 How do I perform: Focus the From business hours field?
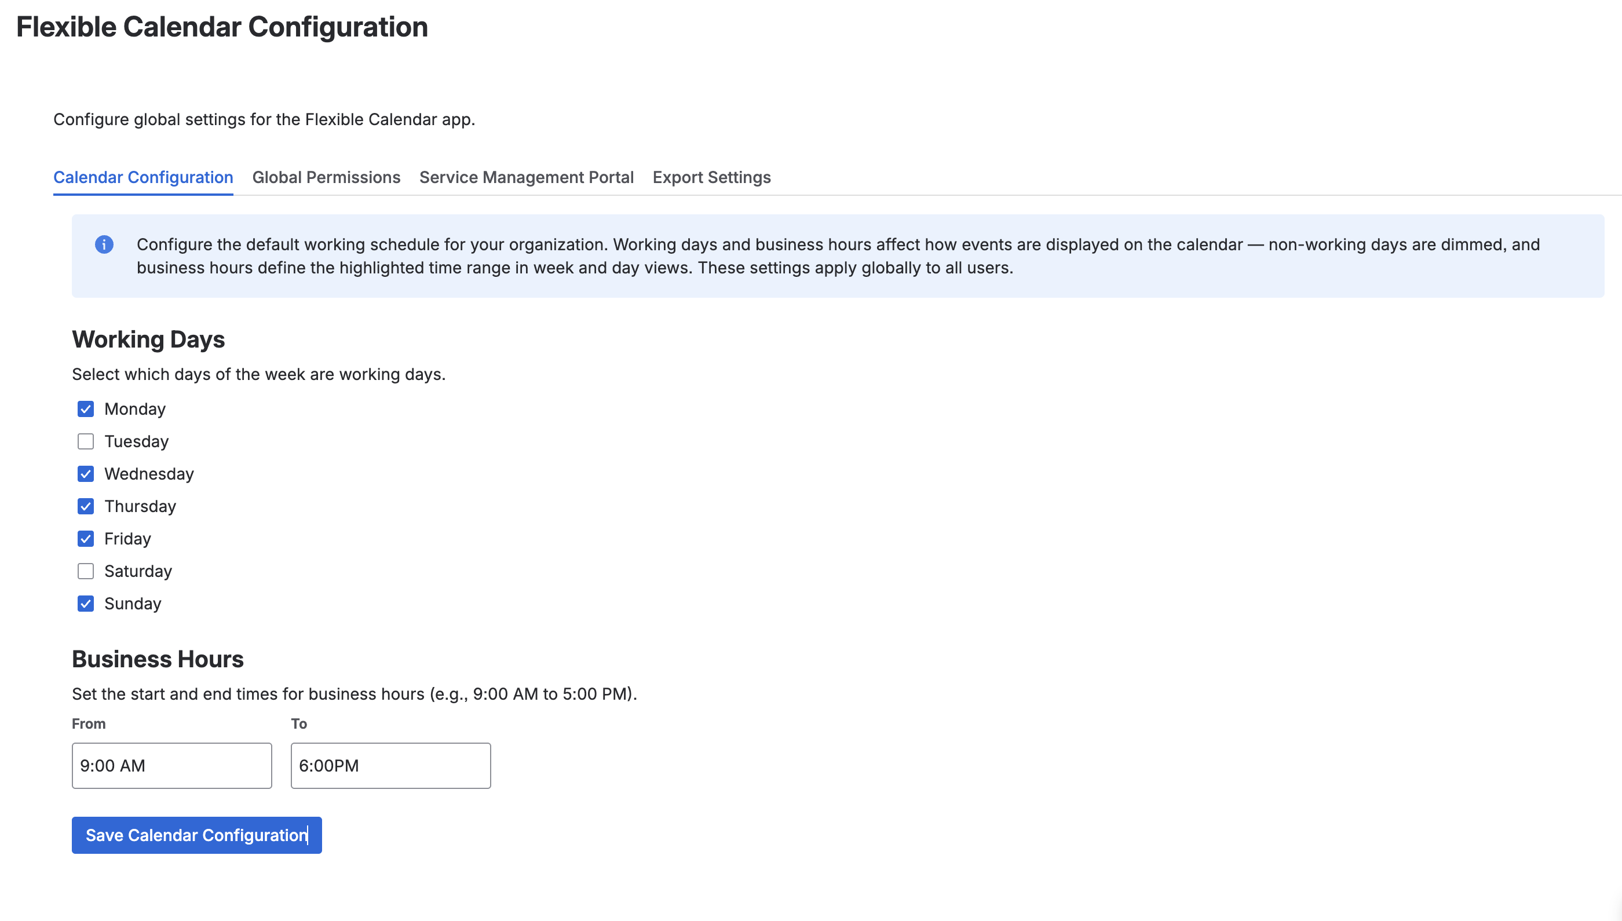point(171,765)
